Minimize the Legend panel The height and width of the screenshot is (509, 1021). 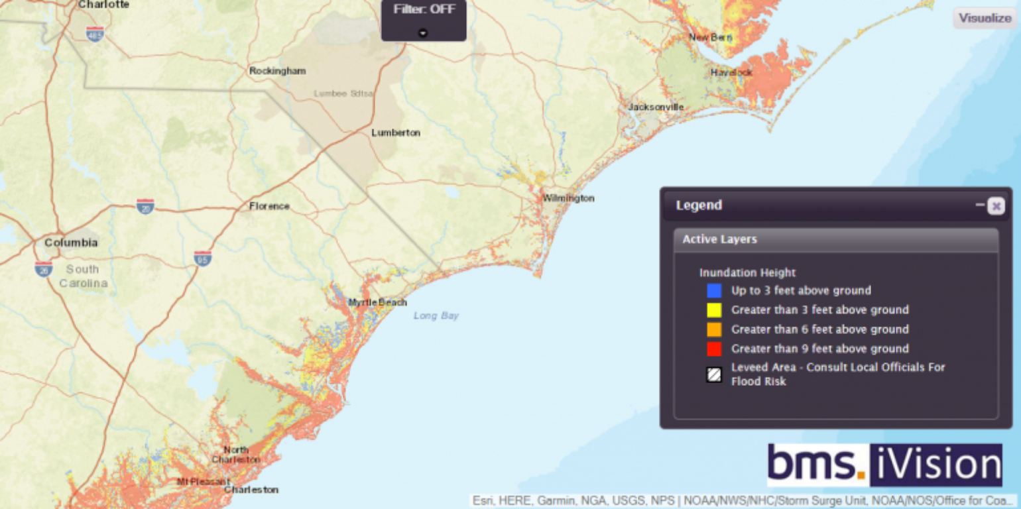coord(980,205)
